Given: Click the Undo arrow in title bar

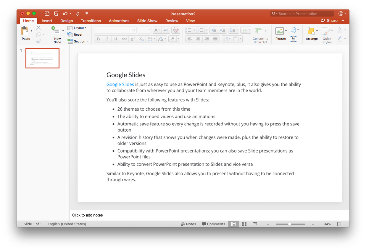Looking at the screenshot, I should coord(65,14).
